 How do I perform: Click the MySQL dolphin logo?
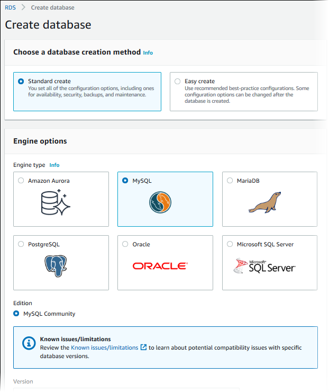(160, 202)
